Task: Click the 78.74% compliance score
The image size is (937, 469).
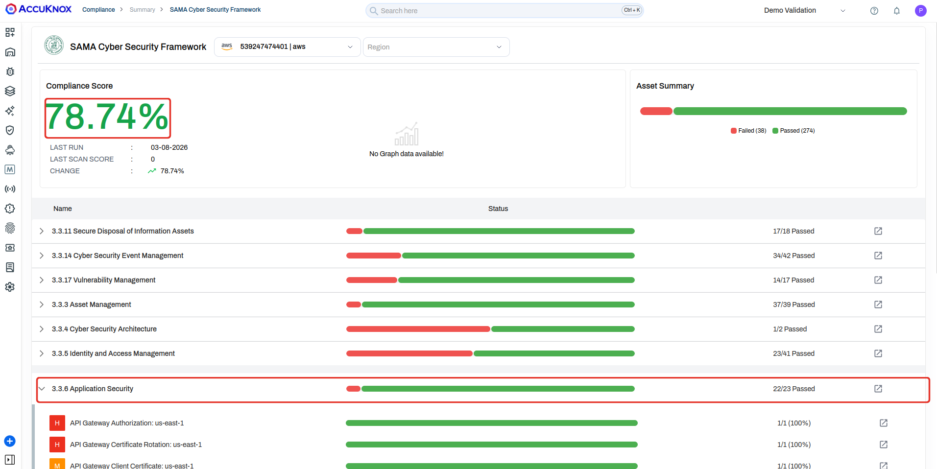Action: tap(107, 117)
